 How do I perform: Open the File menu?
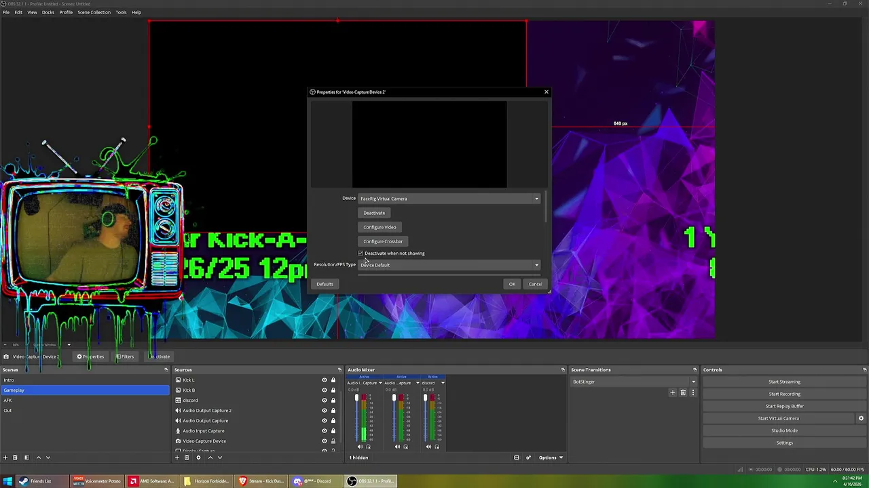[x=6, y=12]
